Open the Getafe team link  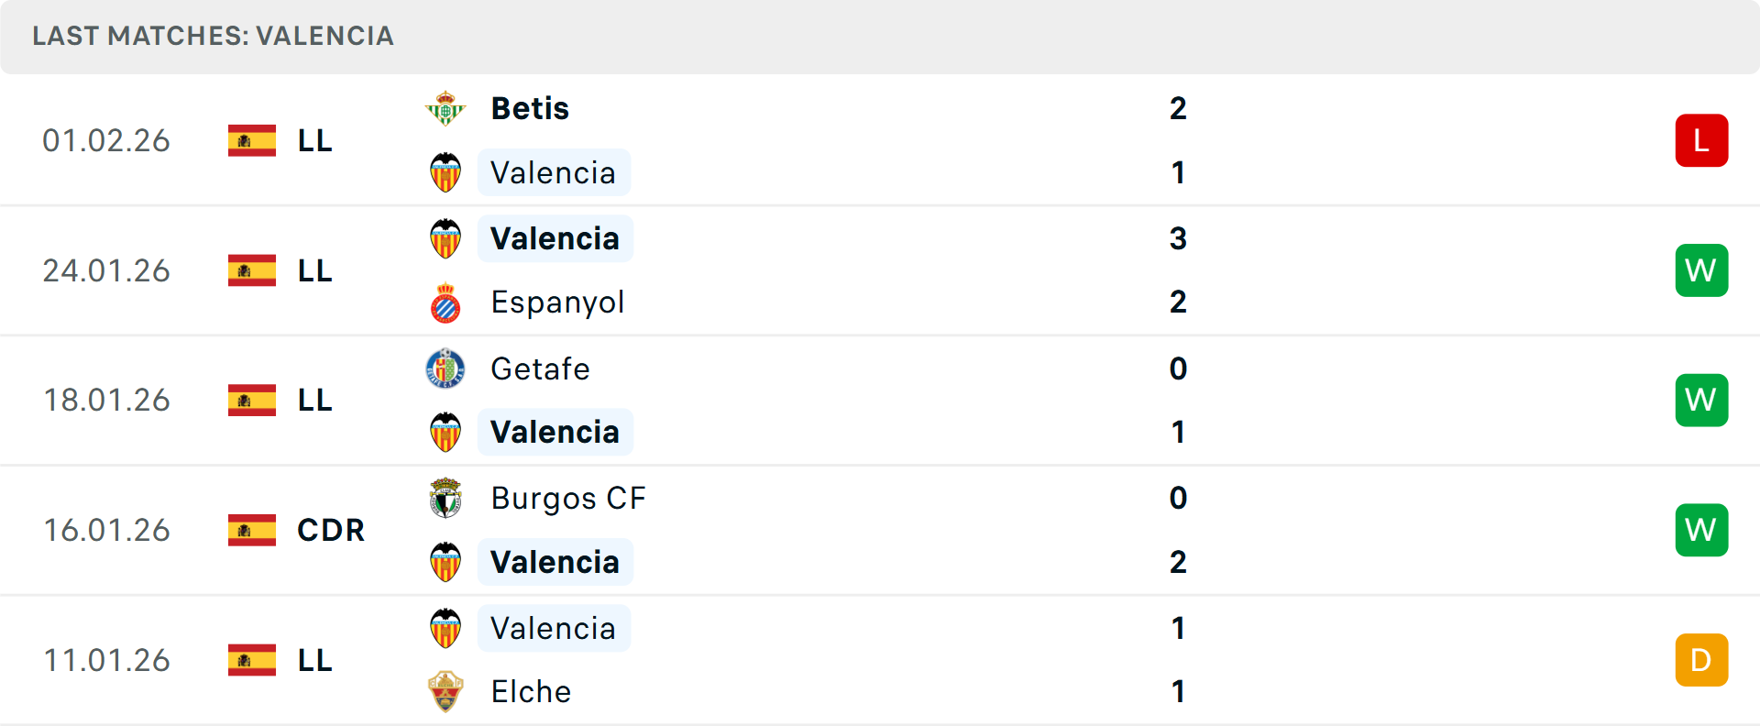(x=540, y=368)
